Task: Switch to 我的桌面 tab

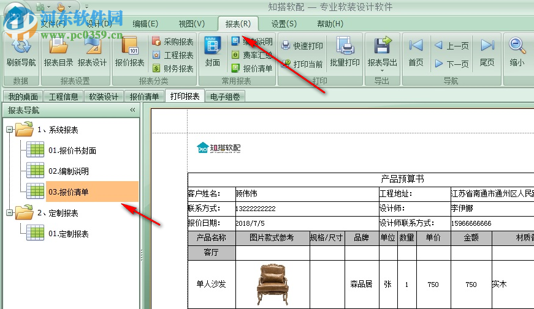Action: pos(23,97)
